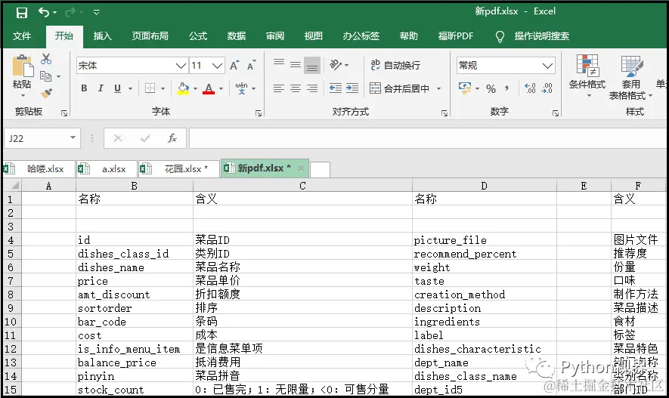Viewport: 669px width, 398px height.
Task: Switch to the 公式 ribbon tab
Action: tap(198, 36)
